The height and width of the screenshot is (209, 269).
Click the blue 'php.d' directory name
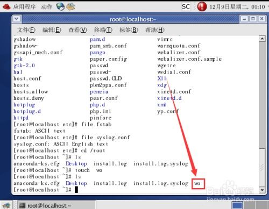pyautogui.click(x=97, y=105)
